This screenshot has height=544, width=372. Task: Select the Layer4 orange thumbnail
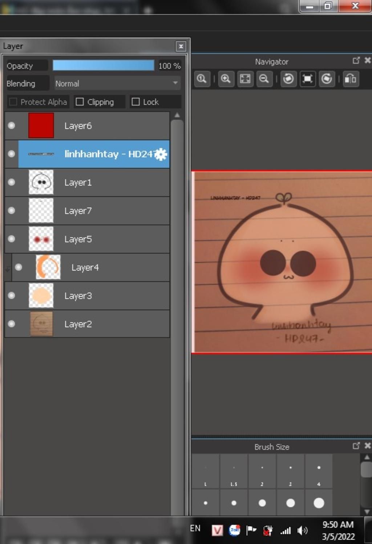(x=48, y=267)
